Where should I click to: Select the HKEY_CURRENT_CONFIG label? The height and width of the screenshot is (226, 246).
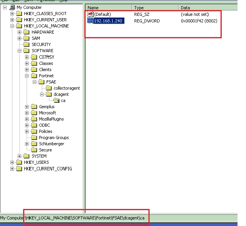tap(48, 169)
